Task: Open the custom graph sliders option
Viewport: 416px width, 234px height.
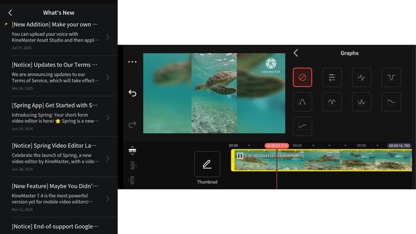Action: [332, 77]
